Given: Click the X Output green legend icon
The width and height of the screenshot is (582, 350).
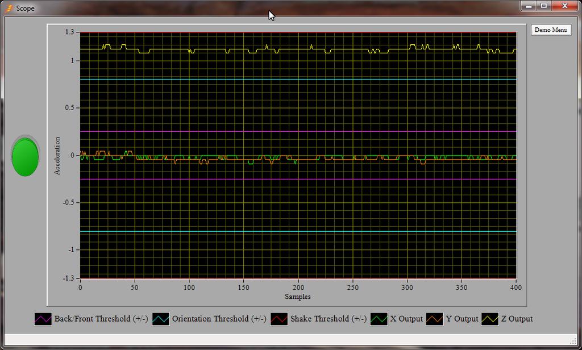Looking at the screenshot, I should tap(379, 319).
